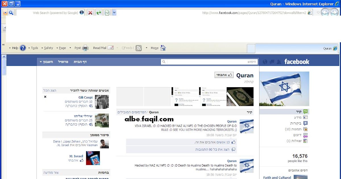Open the תמונות (10) photos icon

pos(305,129)
